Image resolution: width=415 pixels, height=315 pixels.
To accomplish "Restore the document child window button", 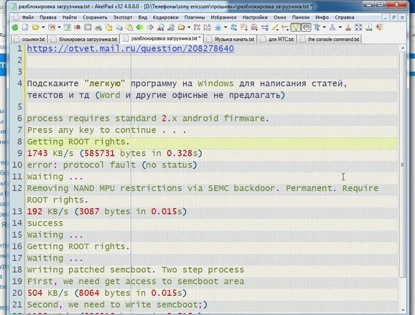I will point(394,18).
